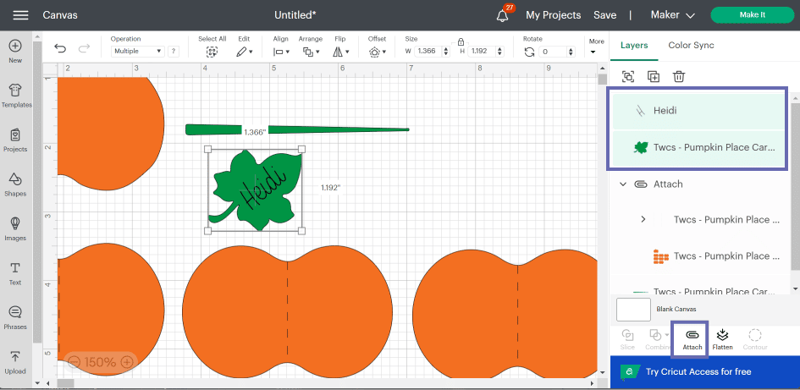Click the green leaf on canvas
The height and width of the screenshot is (390, 800).
(x=254, y=190)
